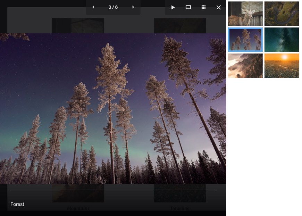Open the orange sunset thumbnail
The height and width of the screenshot is (216, 302).
coord(282,66)
